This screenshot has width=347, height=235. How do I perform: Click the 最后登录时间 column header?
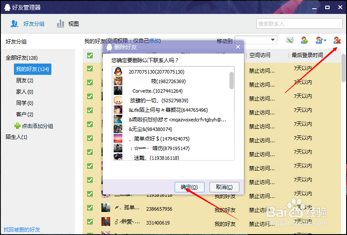307,55
